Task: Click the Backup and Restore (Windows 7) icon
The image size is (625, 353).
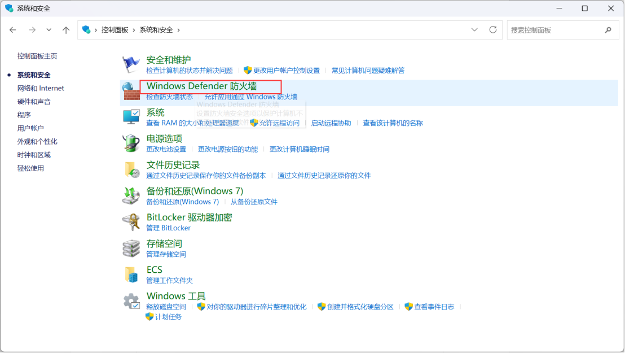Action: point(131,195)
